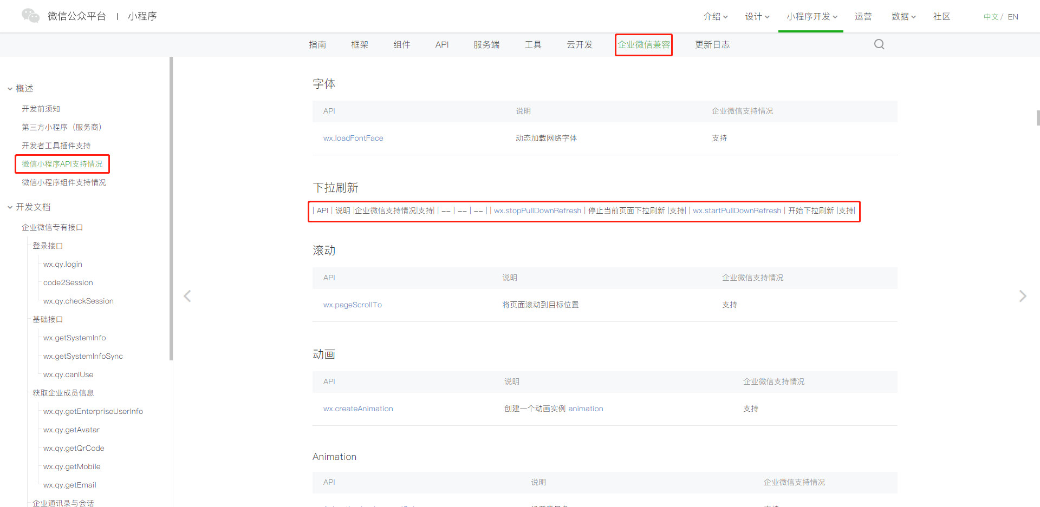Open 微信小程序组件支持情况 in sidebar
This screenshot has width=1040, height=507.
pos(64,182)
